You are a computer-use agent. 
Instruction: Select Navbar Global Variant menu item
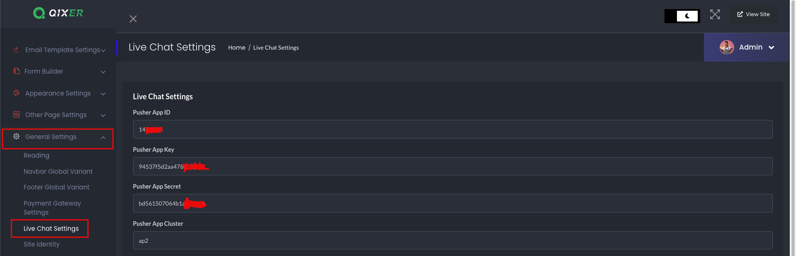point(58,171)
